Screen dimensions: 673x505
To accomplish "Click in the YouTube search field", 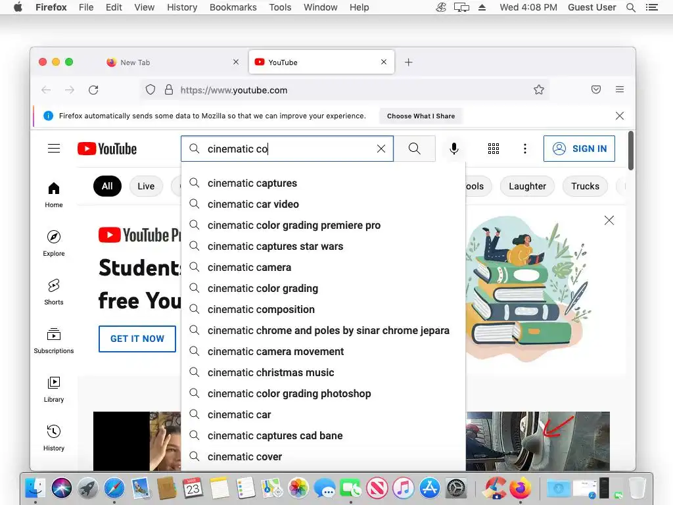I will (x=287, y=149).
